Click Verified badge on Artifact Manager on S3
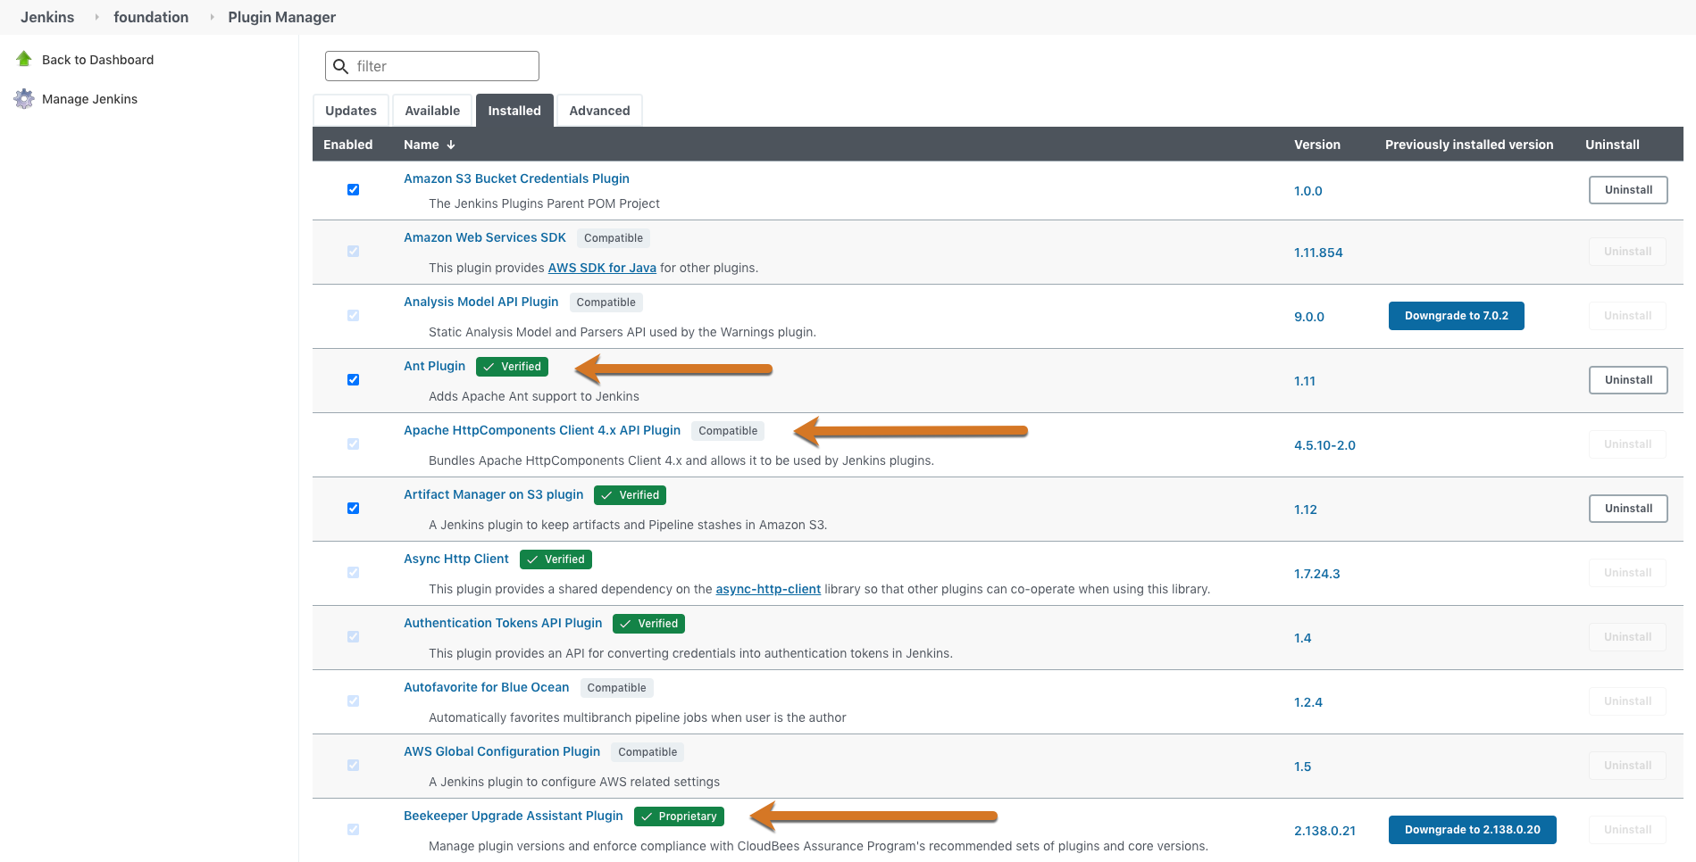Image resolution: width=1696 pixels, height=862 pixels. coord(631,495)
